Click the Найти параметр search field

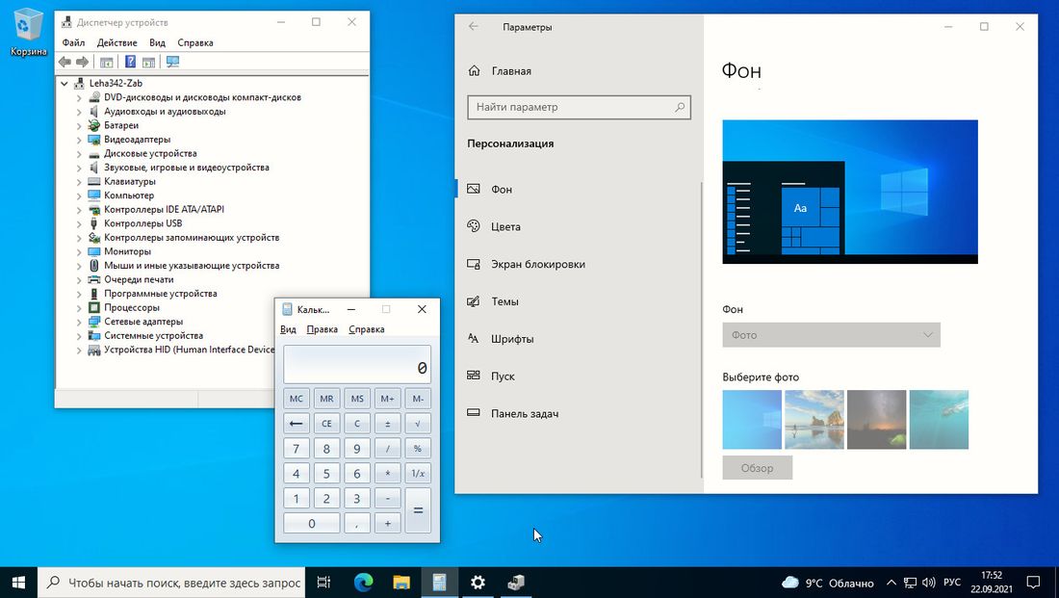(x=579, y=107)
